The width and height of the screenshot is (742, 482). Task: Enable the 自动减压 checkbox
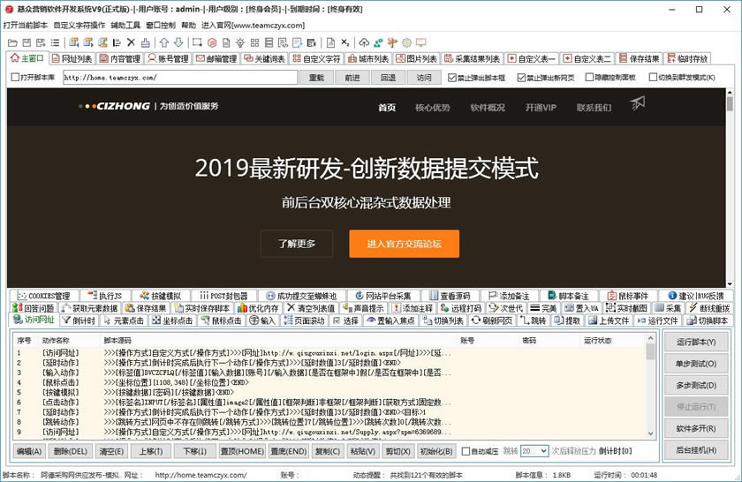click(x=466, y=451)
